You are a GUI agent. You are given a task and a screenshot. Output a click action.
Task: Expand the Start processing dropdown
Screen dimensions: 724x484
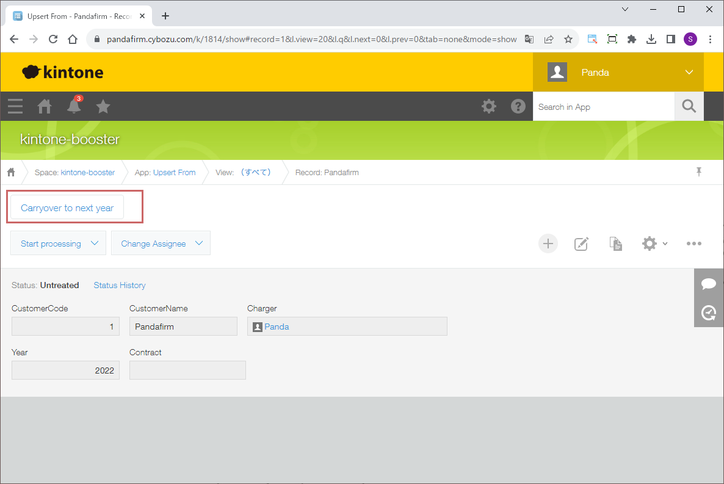[58, 244]
